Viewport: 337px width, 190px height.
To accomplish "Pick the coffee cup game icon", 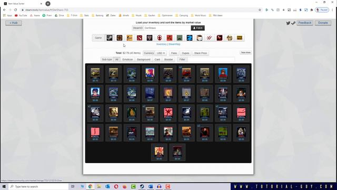I will pyautogui.click(x=200, y=38).
